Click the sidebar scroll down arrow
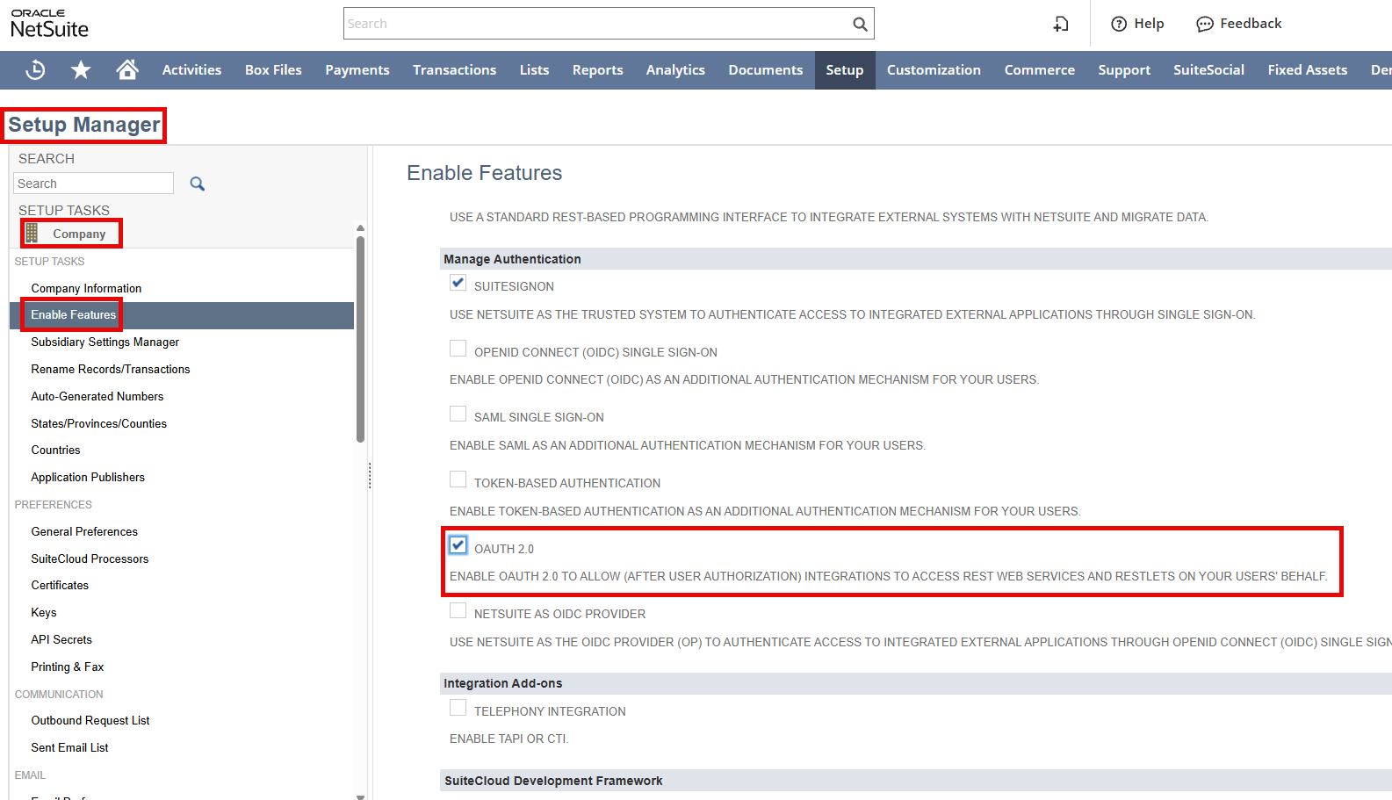The height and width of the screenshot is (800, 1392). pos(360,796)
